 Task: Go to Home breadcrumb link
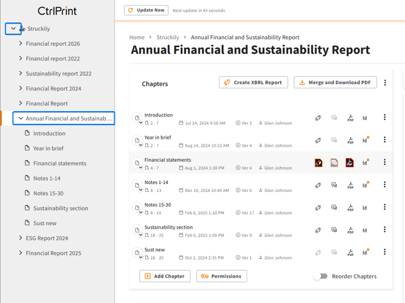[x=137, y=37]
